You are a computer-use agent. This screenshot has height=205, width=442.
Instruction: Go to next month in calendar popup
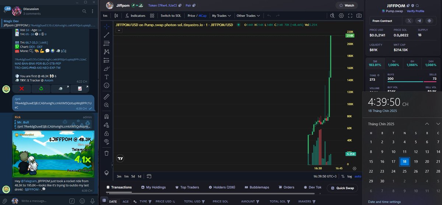pos(438,124)
